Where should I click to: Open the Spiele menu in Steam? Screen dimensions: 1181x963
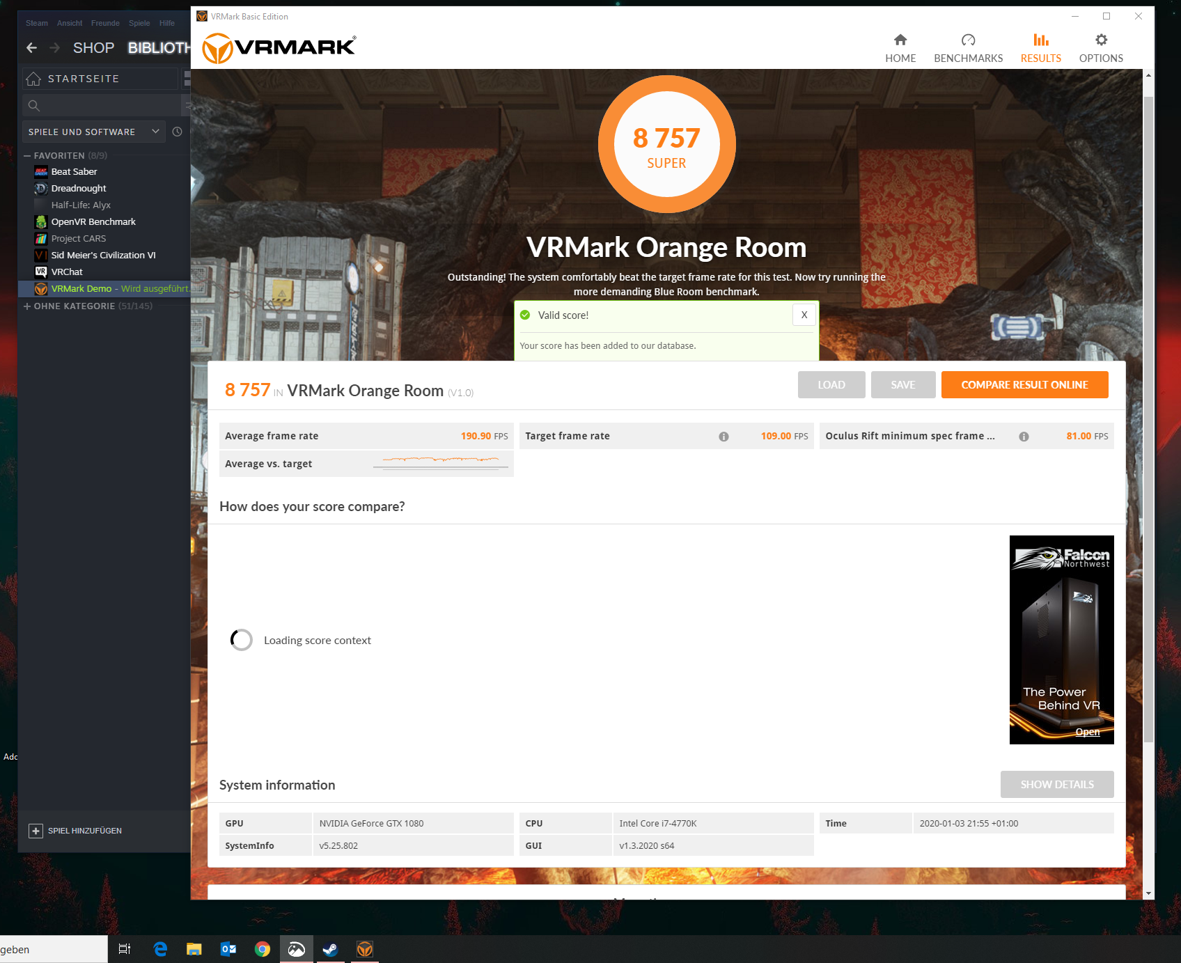[139, 23]
